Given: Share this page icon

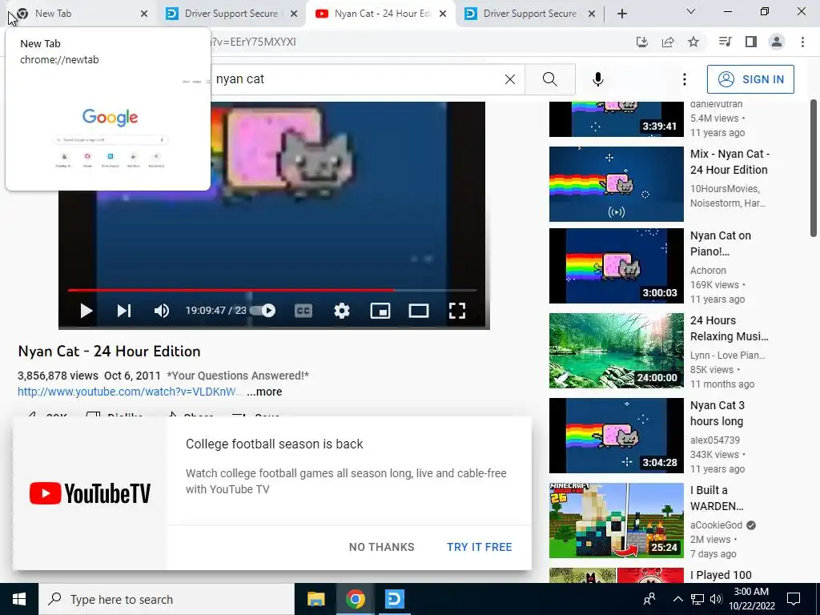Looking at the screenshot, I should [668, 42].
